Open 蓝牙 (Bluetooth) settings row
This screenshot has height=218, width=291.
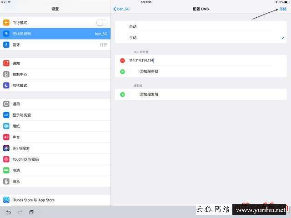point(55,45)
